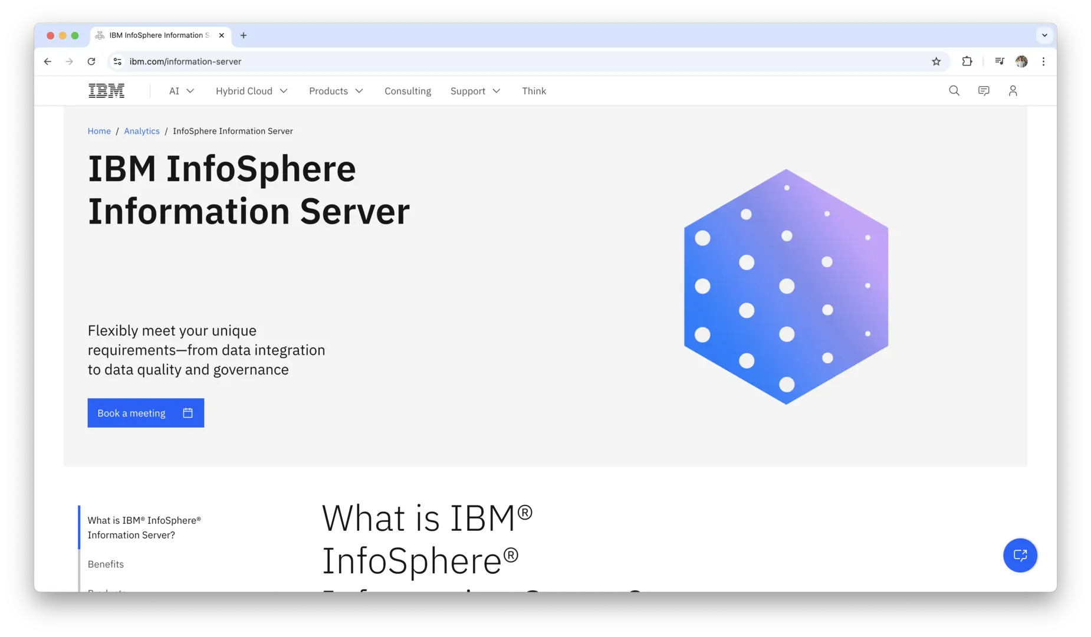Open the site search magnifier icon
Image resolution: width=1091 pixels, height=637 pixels.
pos(954,91)
